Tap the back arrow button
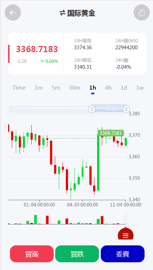Screen dimensions: 153x270 (13, 12)
